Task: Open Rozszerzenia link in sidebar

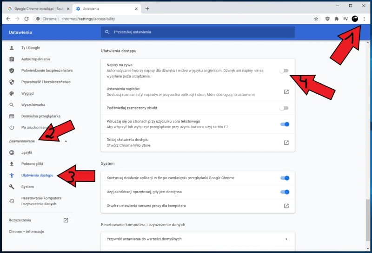Action: point(20,220)
